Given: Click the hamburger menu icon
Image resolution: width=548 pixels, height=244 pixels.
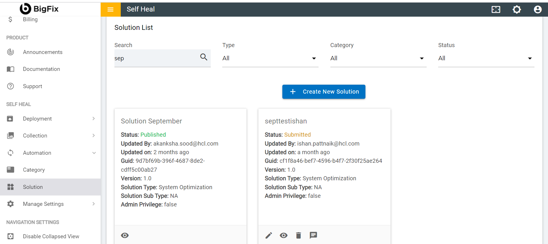Looking at the screenshot, I should (110, 9).
